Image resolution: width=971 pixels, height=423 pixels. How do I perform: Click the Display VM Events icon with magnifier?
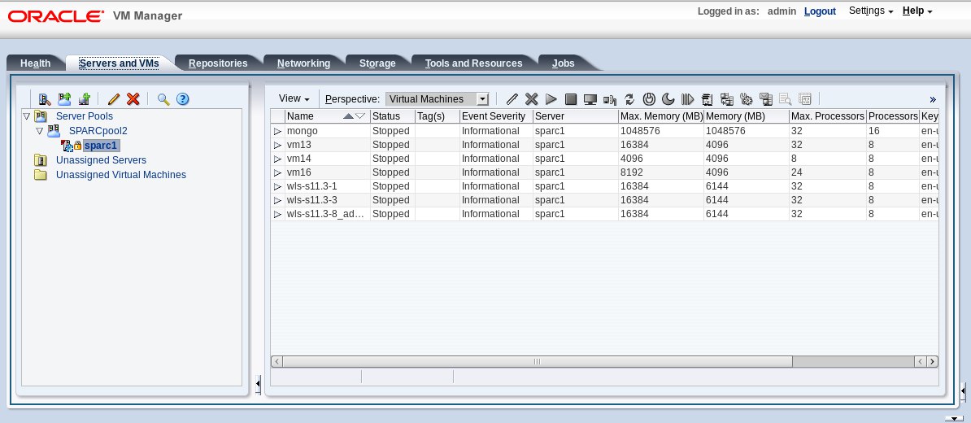(x=786, y=99)
